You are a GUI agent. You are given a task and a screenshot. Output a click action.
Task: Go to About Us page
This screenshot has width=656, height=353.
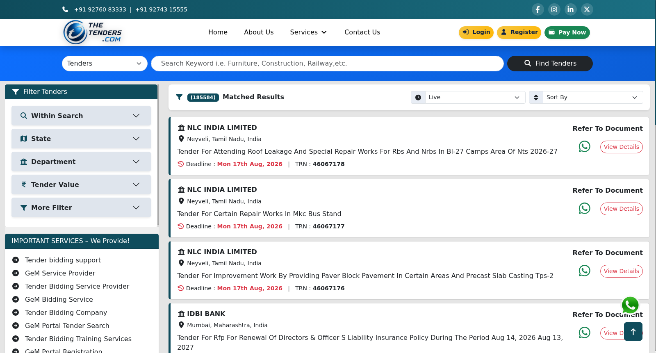coord(259,32)
